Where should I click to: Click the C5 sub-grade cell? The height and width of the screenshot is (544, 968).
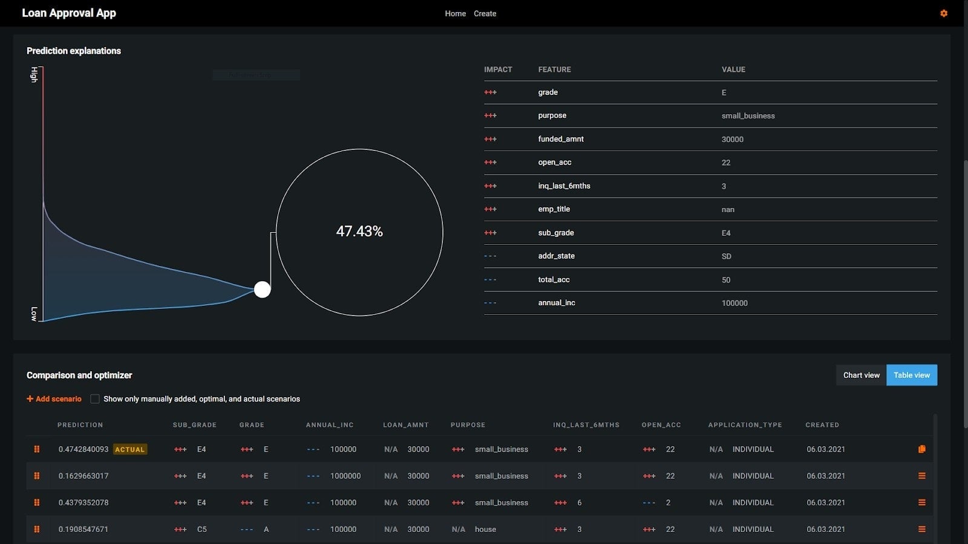click(202, 529)
